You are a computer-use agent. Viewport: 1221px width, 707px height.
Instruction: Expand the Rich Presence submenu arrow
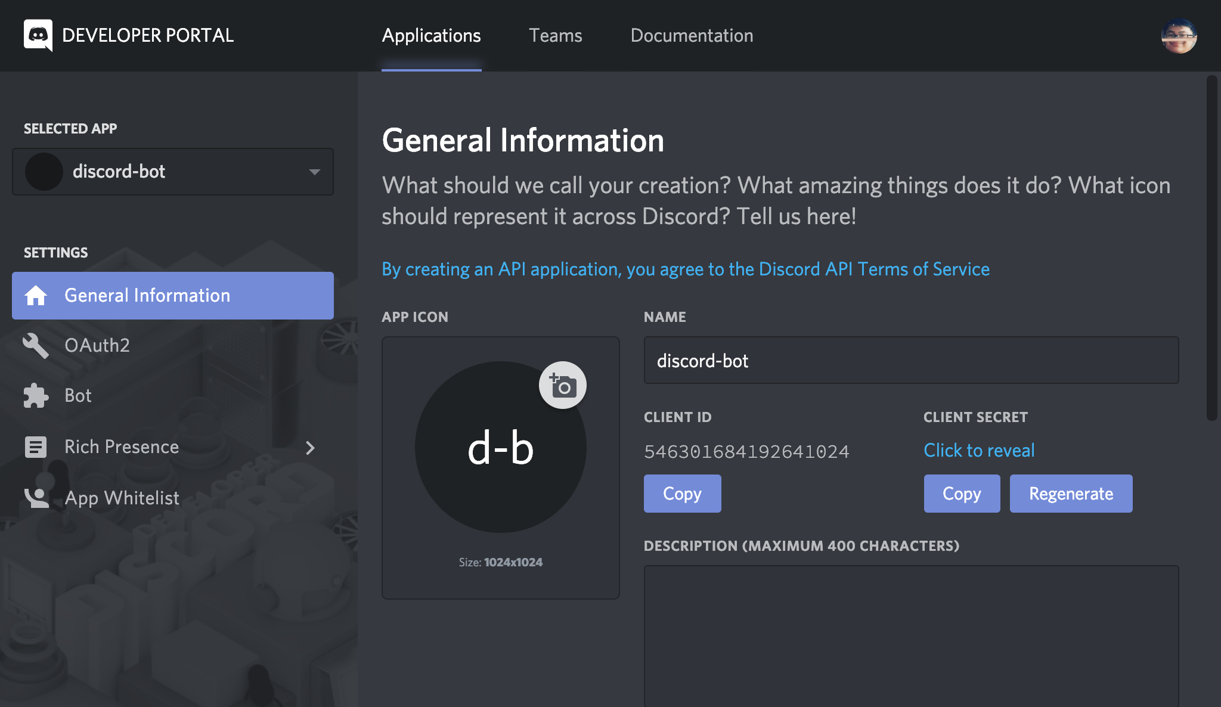[313, 445]
